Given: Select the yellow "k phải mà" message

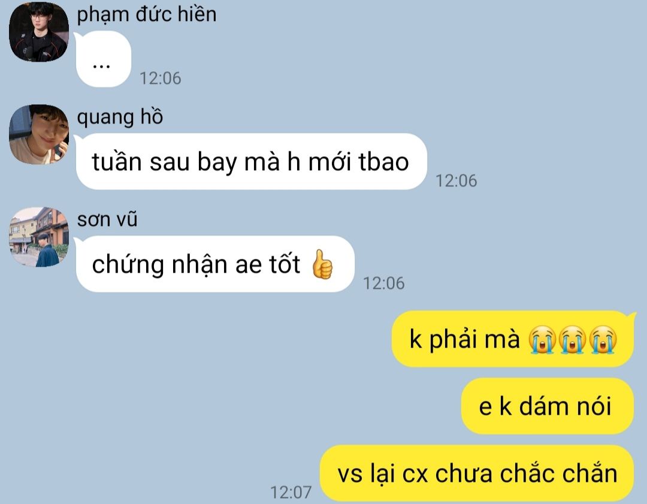Looking at the screenshot, I should (513, 339).
